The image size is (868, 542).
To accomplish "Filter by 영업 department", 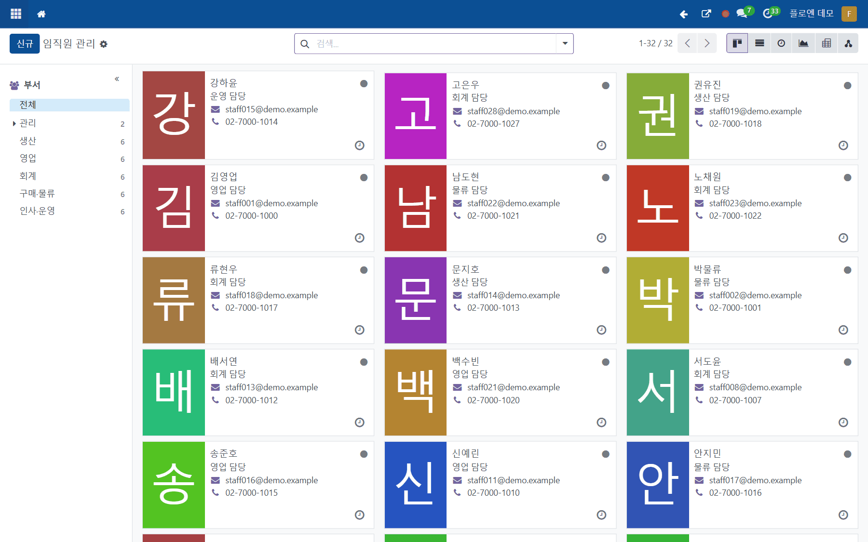I will tap(28, 159).
